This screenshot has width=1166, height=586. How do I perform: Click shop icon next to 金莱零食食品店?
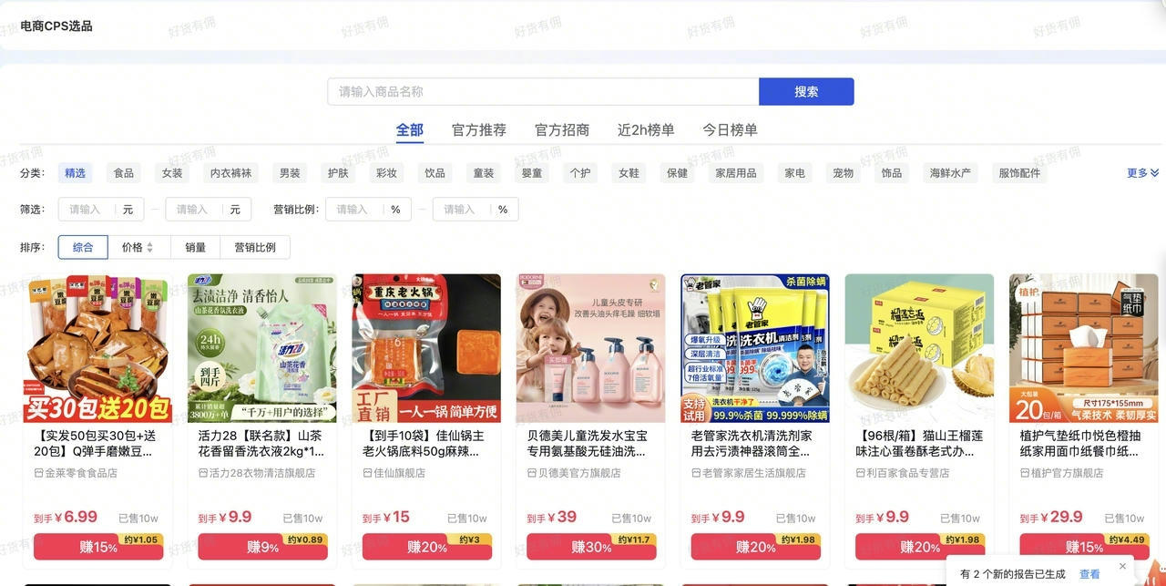(x=38, y=473)
